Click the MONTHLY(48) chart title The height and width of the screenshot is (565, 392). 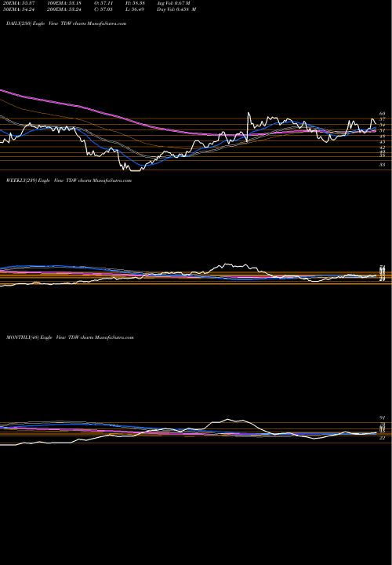(x=70, y=337)
